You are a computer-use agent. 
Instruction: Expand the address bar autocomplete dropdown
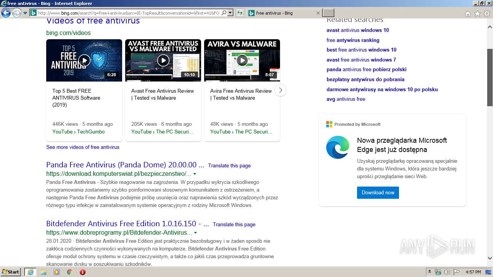(230, 13)
